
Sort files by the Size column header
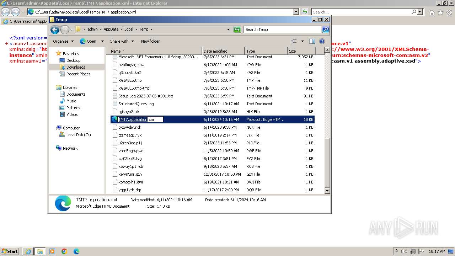pyautogui.click(x=301, y=51)
